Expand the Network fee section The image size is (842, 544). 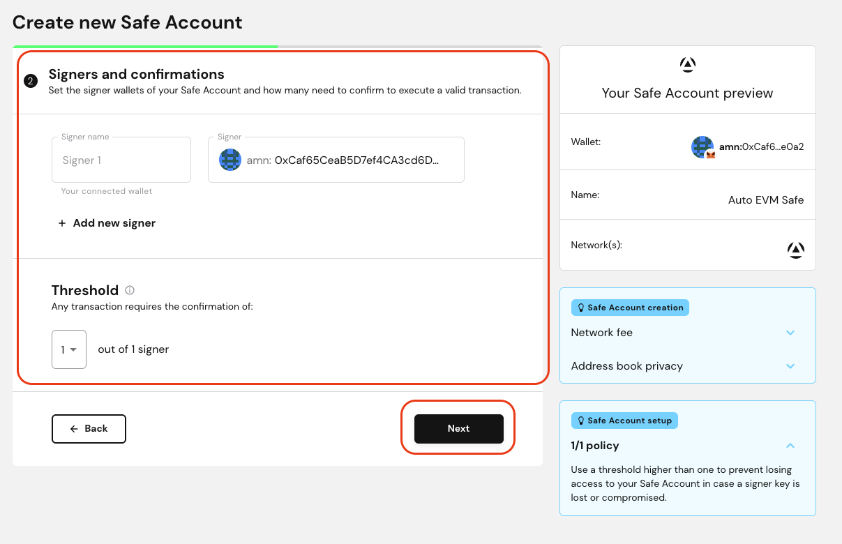[x=790, y=333]
